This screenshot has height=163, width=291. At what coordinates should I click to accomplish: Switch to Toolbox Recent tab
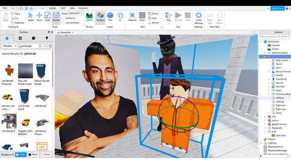33,38
